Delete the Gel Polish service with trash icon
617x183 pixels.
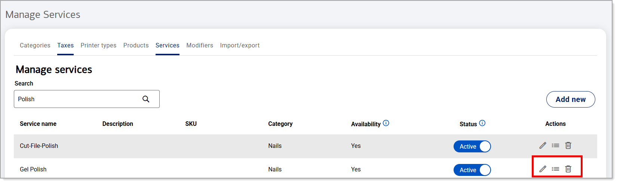pos(568,169)
